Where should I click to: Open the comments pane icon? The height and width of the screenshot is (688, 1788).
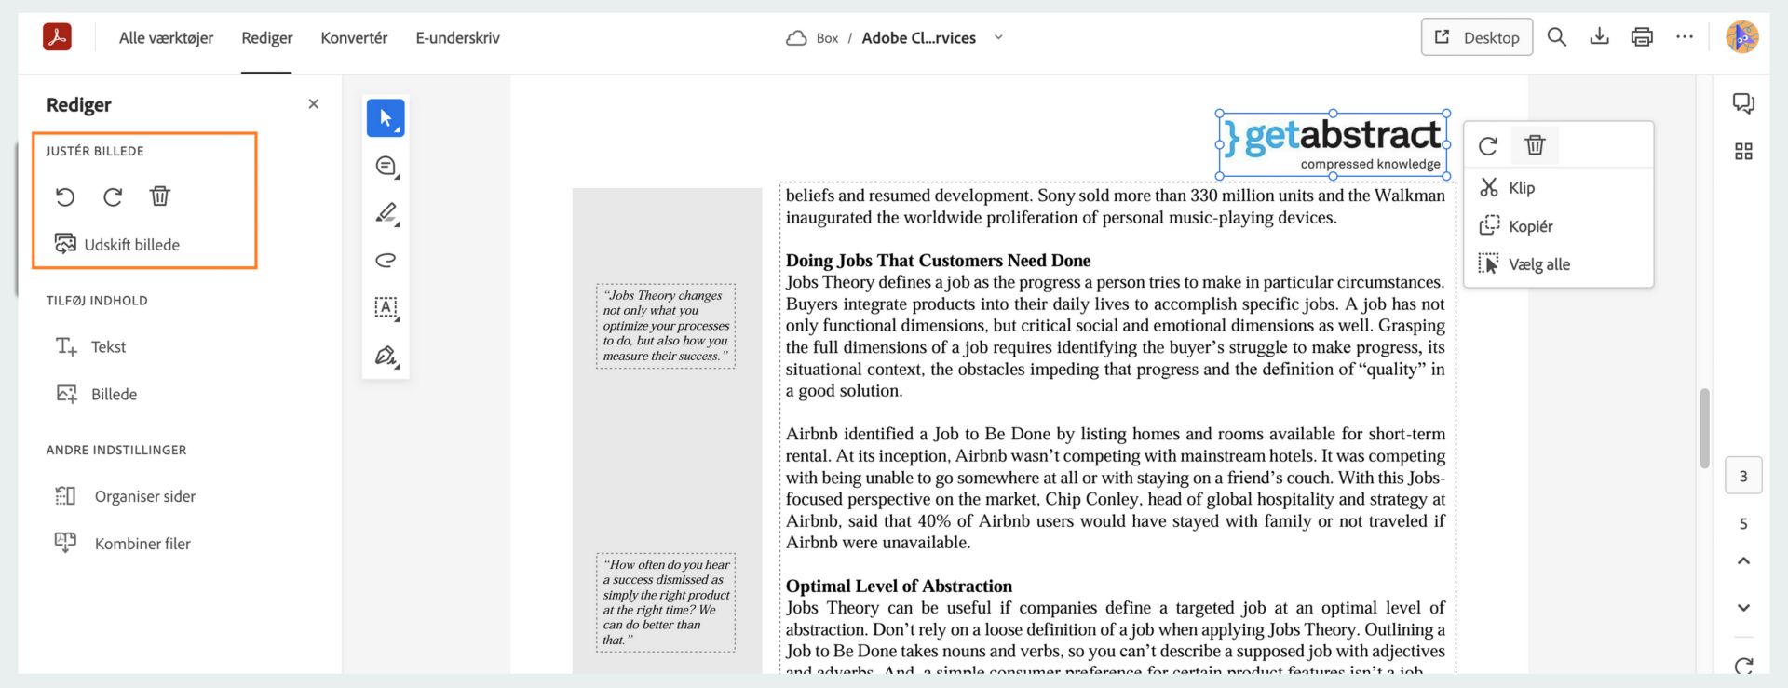pos(1743,103)
